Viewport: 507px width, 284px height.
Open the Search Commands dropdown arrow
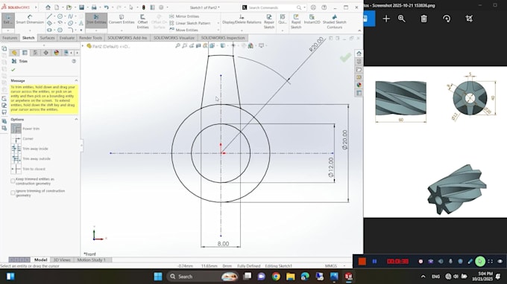[x=305, y=7]
